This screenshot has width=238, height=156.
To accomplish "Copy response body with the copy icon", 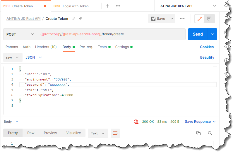I will tap(198, 133).
